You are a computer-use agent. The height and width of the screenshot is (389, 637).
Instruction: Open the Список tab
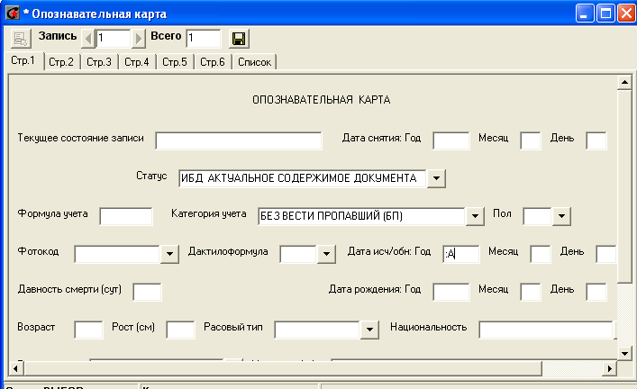(x=254, y=62)
